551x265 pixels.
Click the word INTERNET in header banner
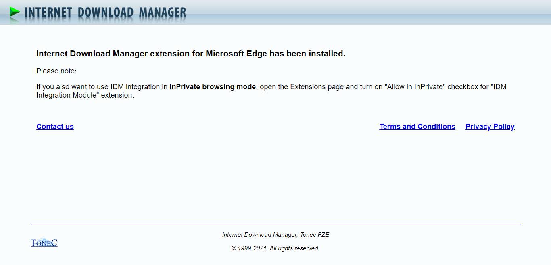[x=48, y=13]
